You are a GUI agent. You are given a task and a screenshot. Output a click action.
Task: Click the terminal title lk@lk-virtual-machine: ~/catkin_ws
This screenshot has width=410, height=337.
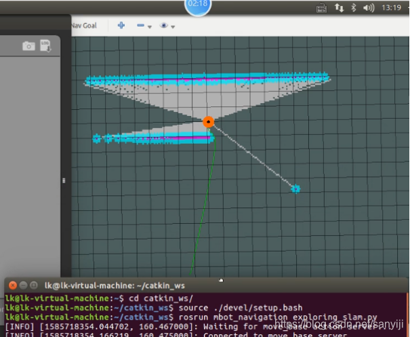coord(115,285)
